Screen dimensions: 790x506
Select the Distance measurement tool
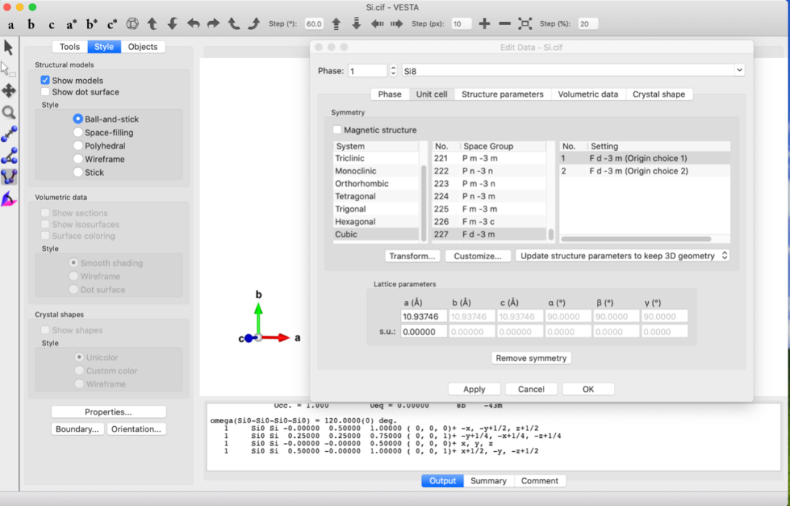pyautogui.click(x=9, y=134)
